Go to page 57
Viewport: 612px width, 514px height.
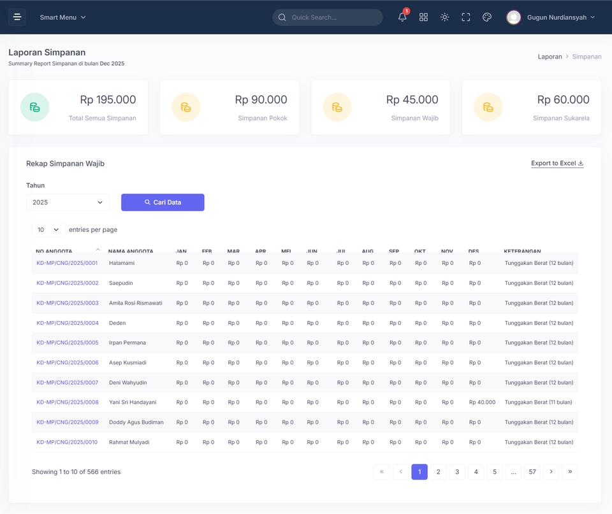[532, 472]
